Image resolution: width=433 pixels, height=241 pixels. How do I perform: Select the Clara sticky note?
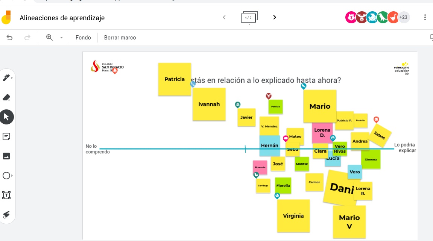click(321, 151)
